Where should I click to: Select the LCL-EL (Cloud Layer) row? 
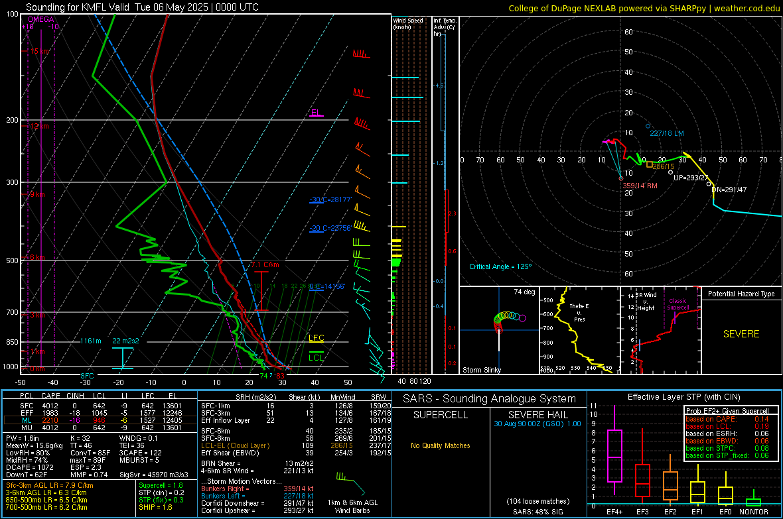click(x=296, y=445)
